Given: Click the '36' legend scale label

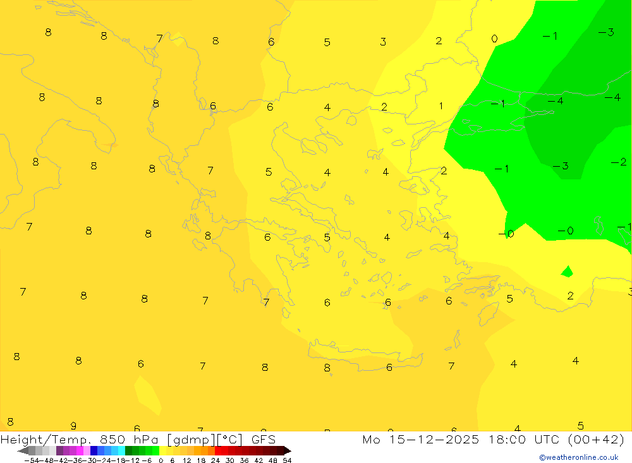Looking at the screenshot, I should [244, 460].
